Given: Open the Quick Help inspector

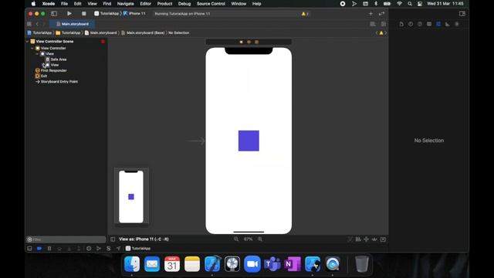Looking at the screenshot, I should click(420, 24).
